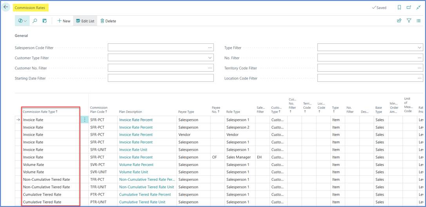This screenshot has height=207, width=426.
Task: Select the TFR-UNIT plan code cell
Action: [103, 187]
